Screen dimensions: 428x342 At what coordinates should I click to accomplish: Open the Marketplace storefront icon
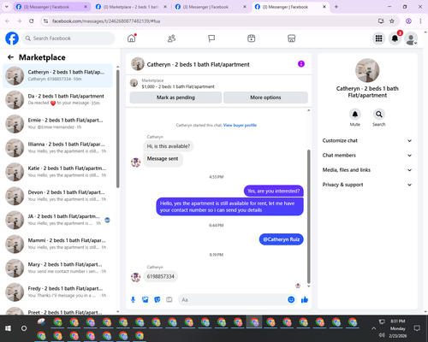point(291,38)
